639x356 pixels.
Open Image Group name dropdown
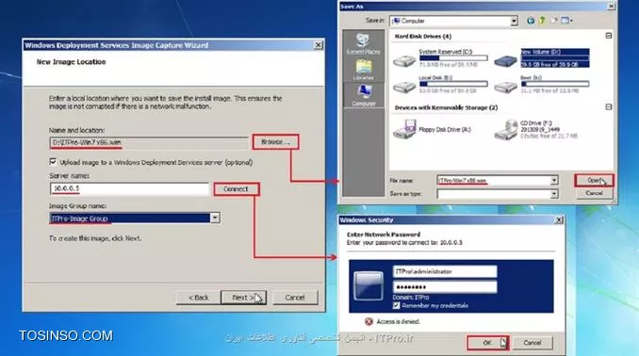pos(215,218)
